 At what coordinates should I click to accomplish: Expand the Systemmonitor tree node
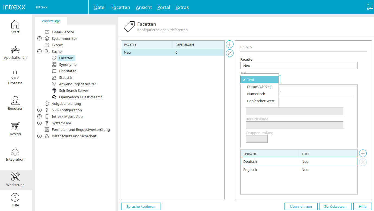coord(40,39)
